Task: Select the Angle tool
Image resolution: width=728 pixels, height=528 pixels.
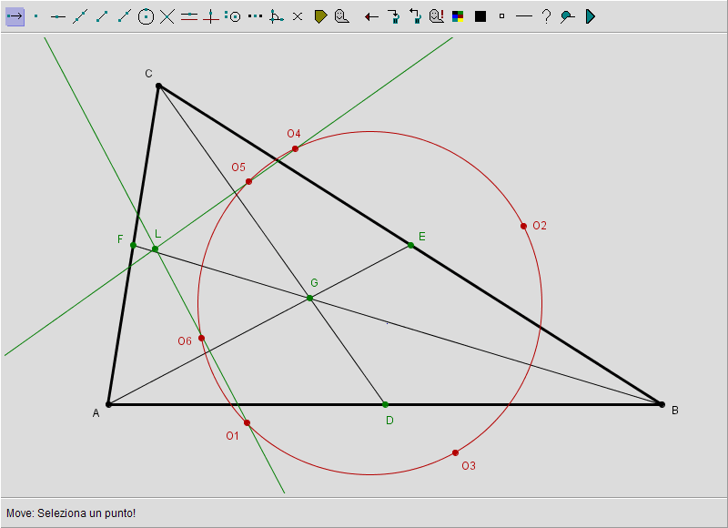Action: (277, 16)
